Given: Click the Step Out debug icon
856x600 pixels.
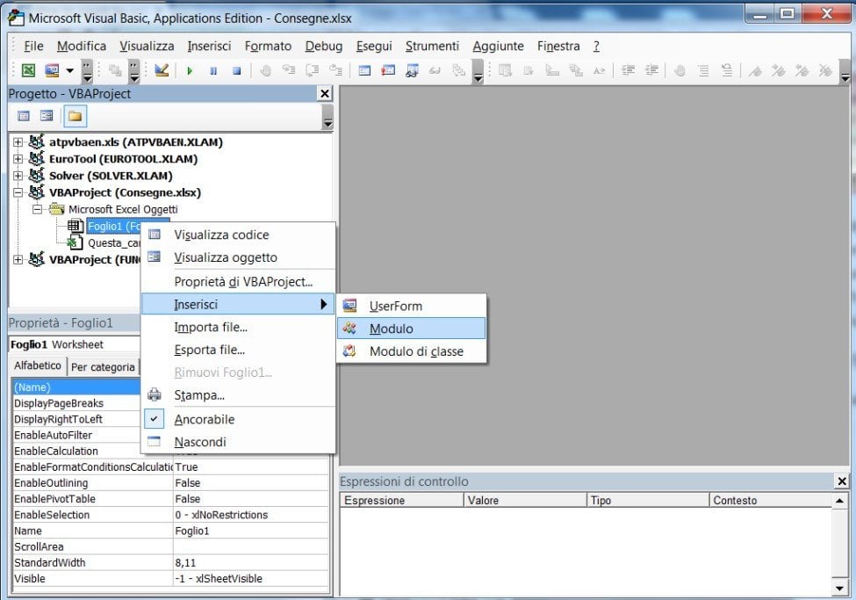Looking at the screenshot, I should pyautogui.click(x=335, y=70).
